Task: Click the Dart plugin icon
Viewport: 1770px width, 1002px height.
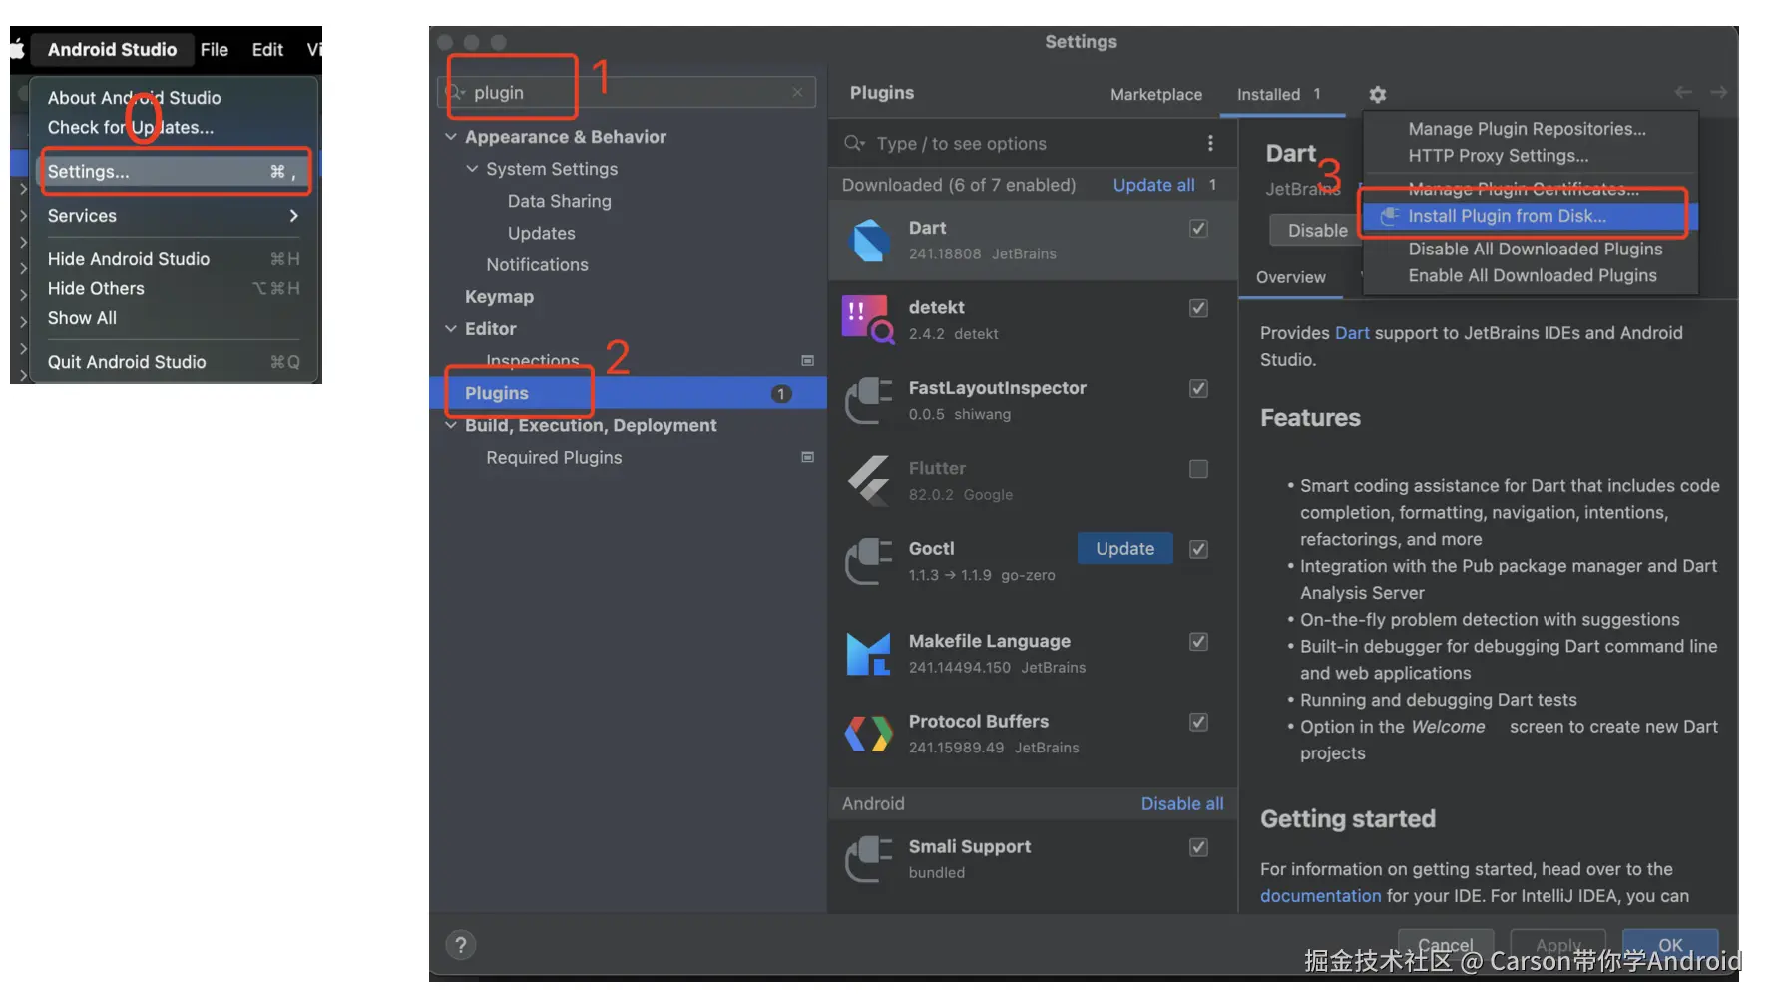Action: click(869, 241)
